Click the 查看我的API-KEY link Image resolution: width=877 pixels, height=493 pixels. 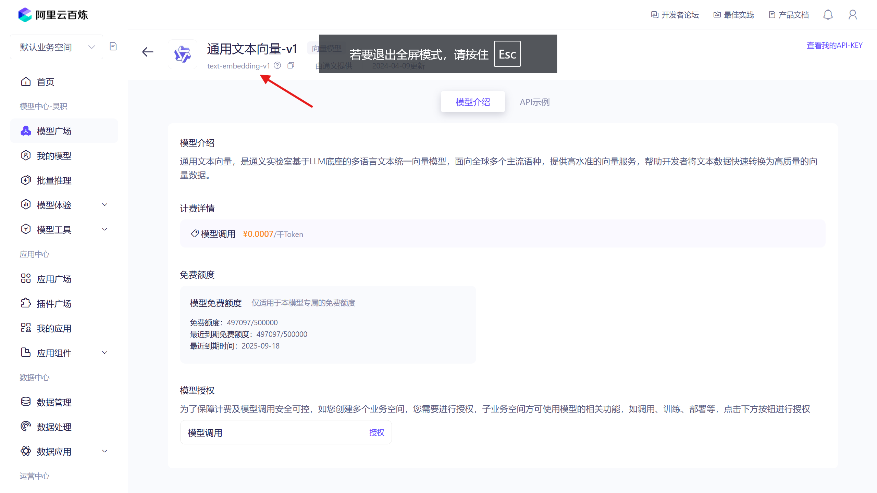coord(835,46)
